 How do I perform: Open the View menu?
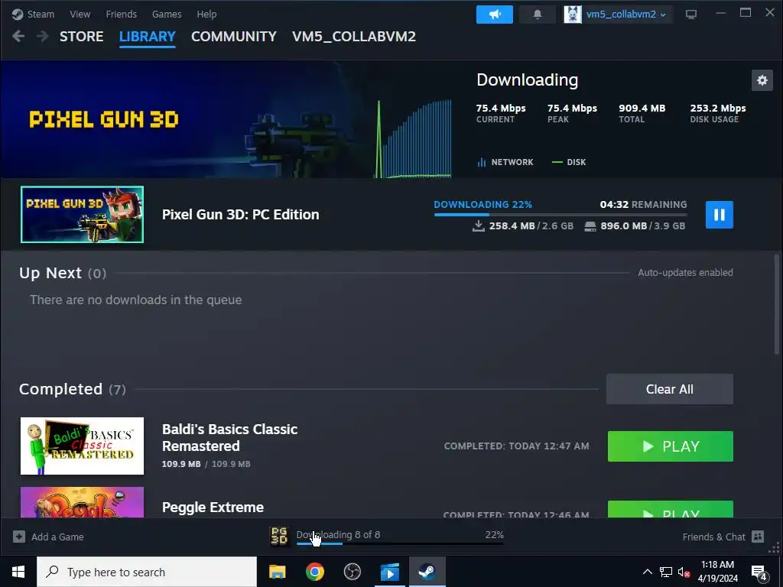point(80,14)
